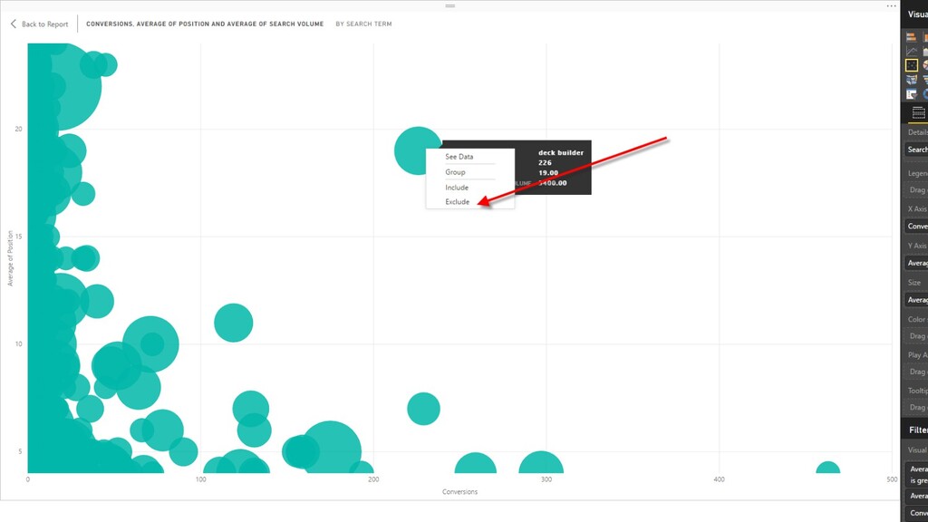The image size is (928, 522).
Task: Select the scatter chart visualization icon
Action: click(x=912, y=65)
